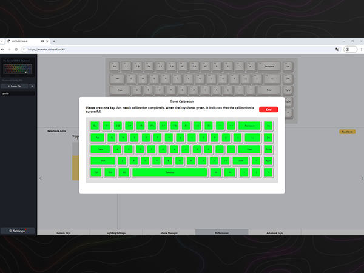Click green M key in the calibration dialog
Image resolution: width=364 pixels, height=273 pixels.
191,161
